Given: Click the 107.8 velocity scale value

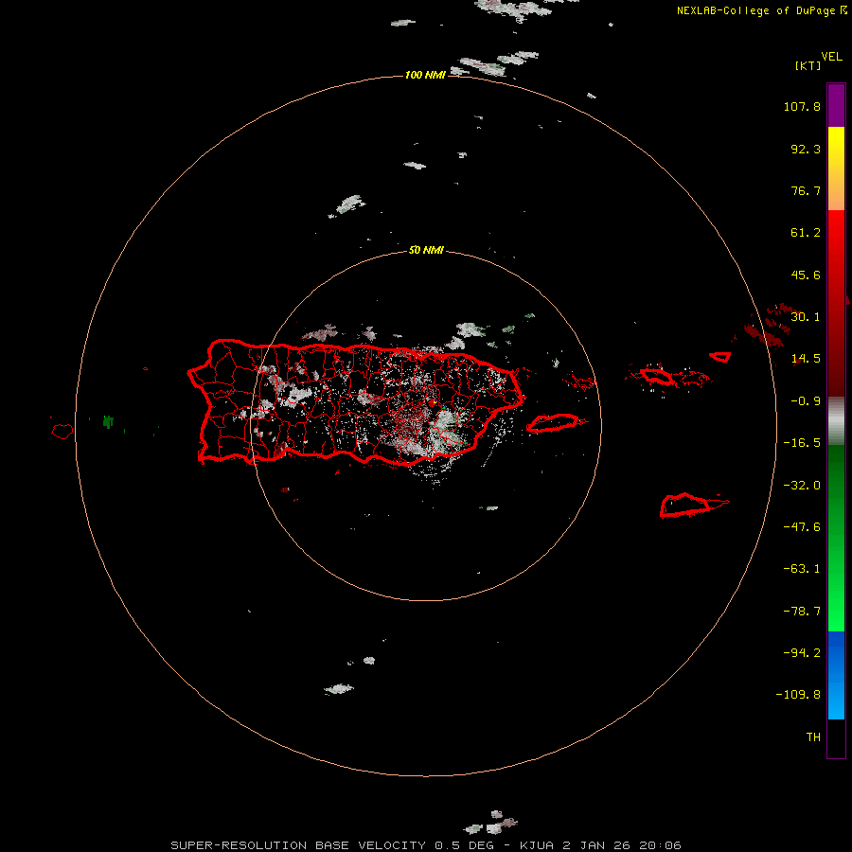Looking at the screenshot, I should (802, 106).
